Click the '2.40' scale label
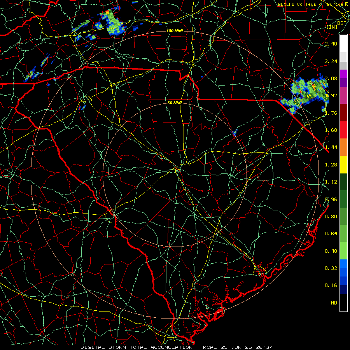 pos(331,44)
